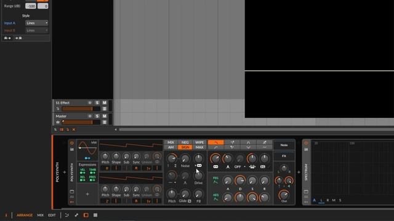Open the Spectrum preset folder icon
The height and width of the screenshot is (221, 394).
306,149
